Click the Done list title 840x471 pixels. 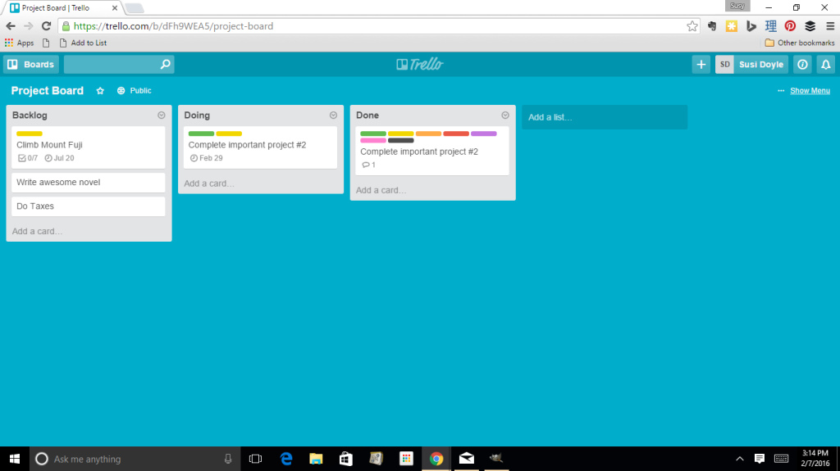(367, 115)
